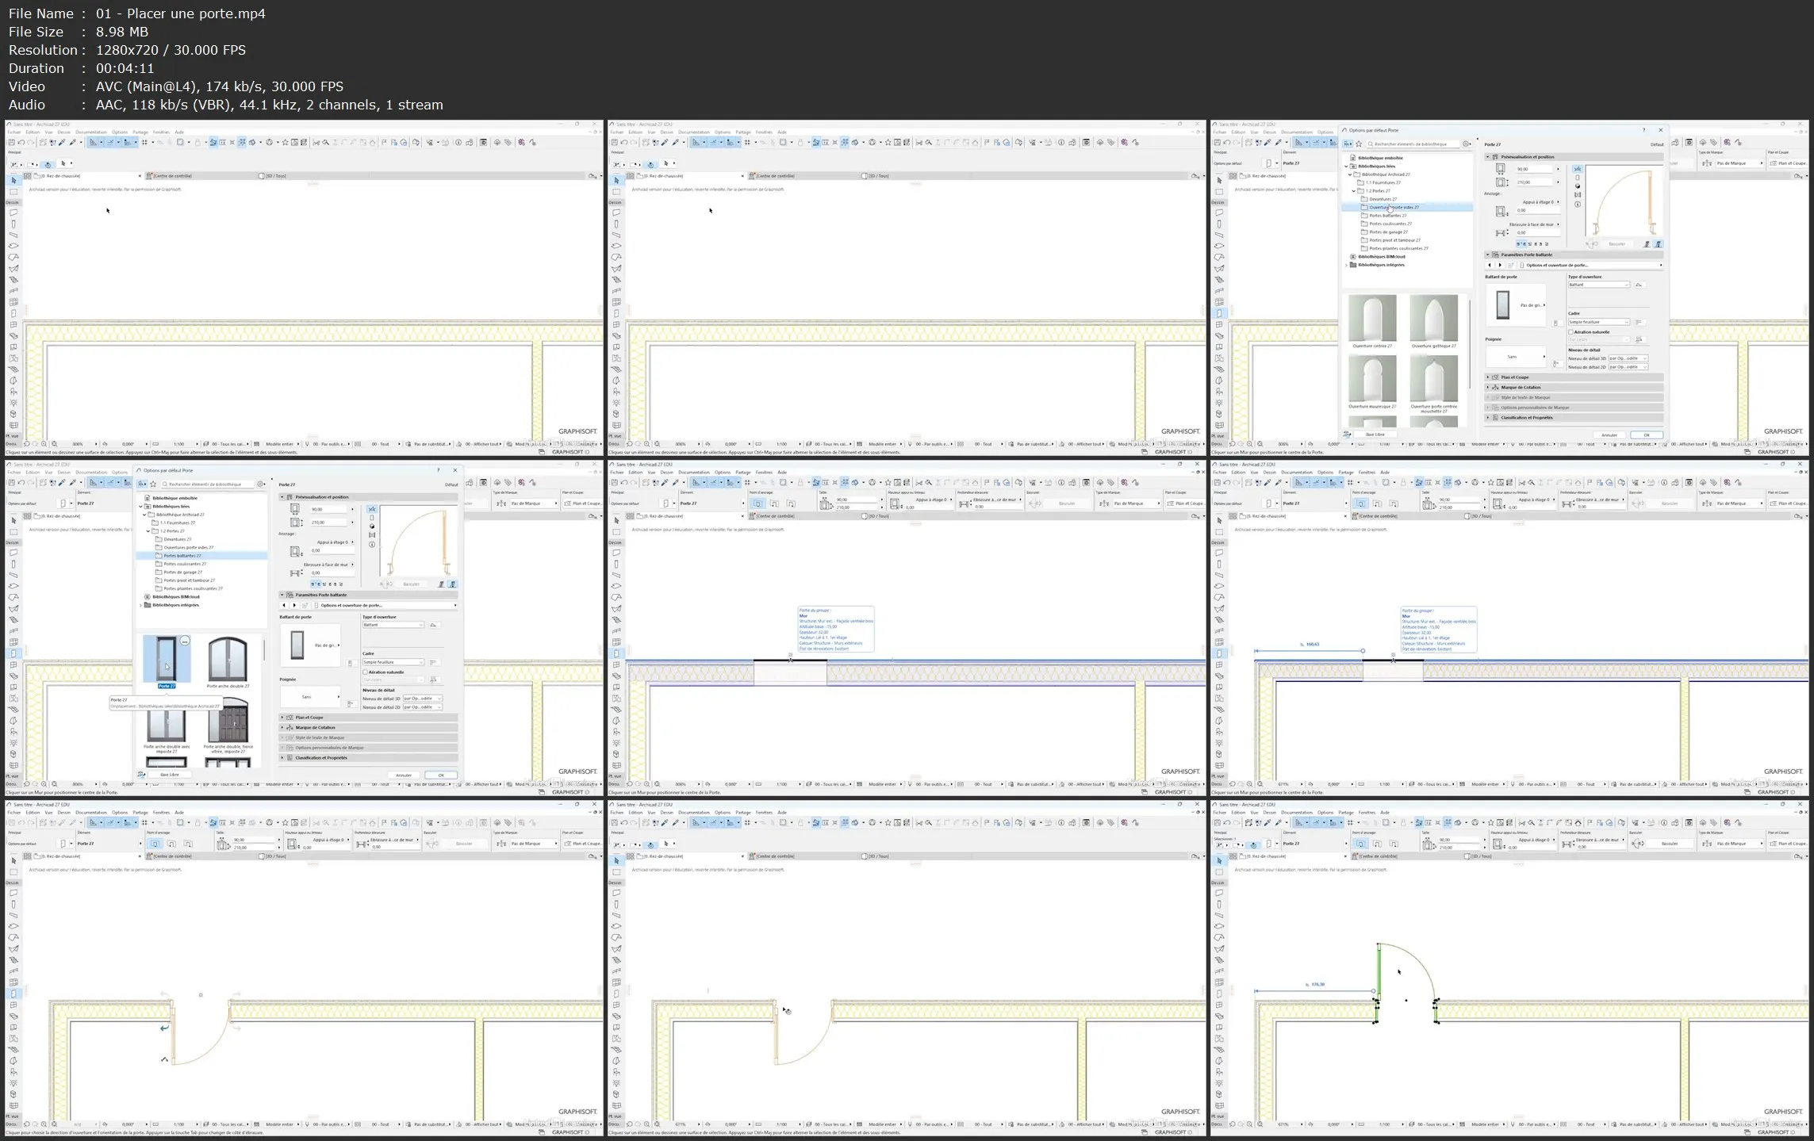1814x1141 pixels.
Task: Select 'Porte arche double avec imposte 27' thumbnail
Action: coord(167,726)
